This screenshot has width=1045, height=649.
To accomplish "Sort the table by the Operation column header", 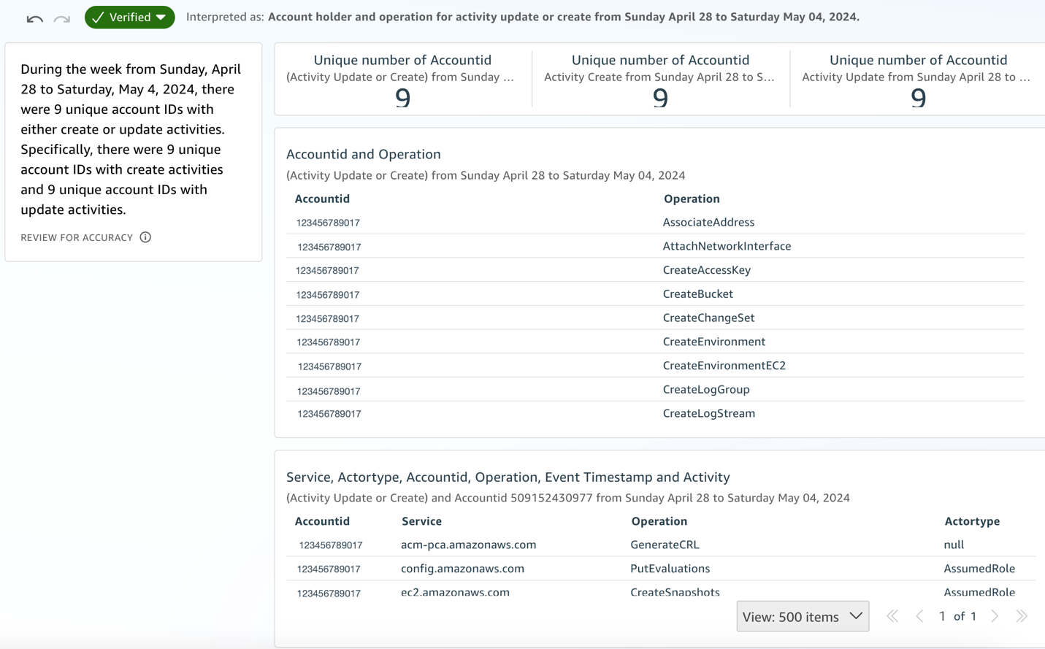I will [x=691, y=199].
